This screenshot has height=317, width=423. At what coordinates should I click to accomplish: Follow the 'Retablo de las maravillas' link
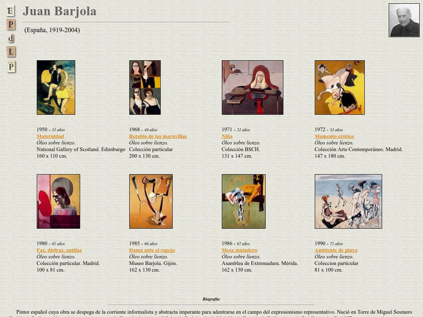point(158,136)
